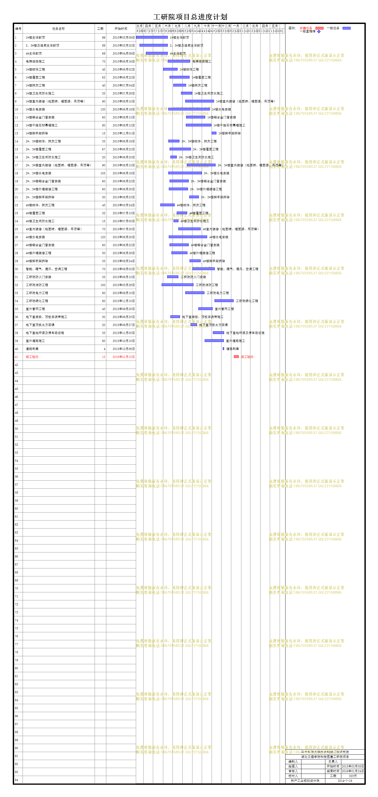Click task name cell 4#楼铝合金门窗安装
This screenshot has height=797, width=378.
click(58, 245)
